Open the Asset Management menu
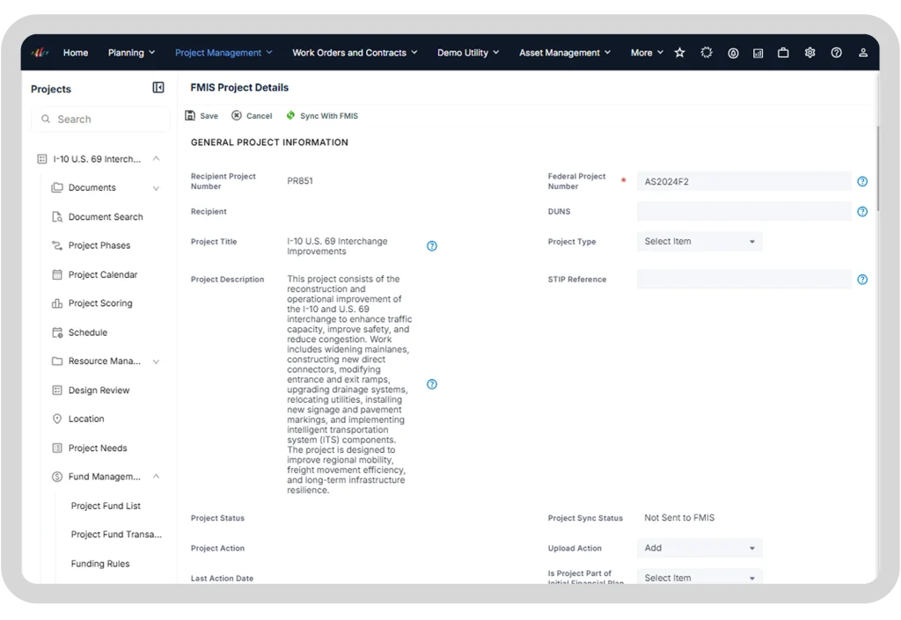This screenshot has width=901, height=620. 564,53
